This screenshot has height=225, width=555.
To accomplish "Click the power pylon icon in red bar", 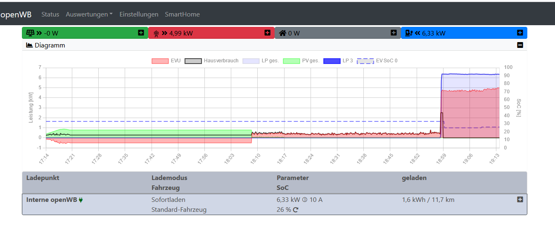I will pyautogui.click(x=156, y=33).
